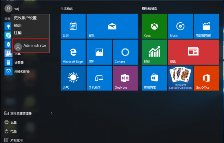The width and height of the screenshot is (224, 143).
Task: Open the Music tile
Action: click(x=180, y=26)
